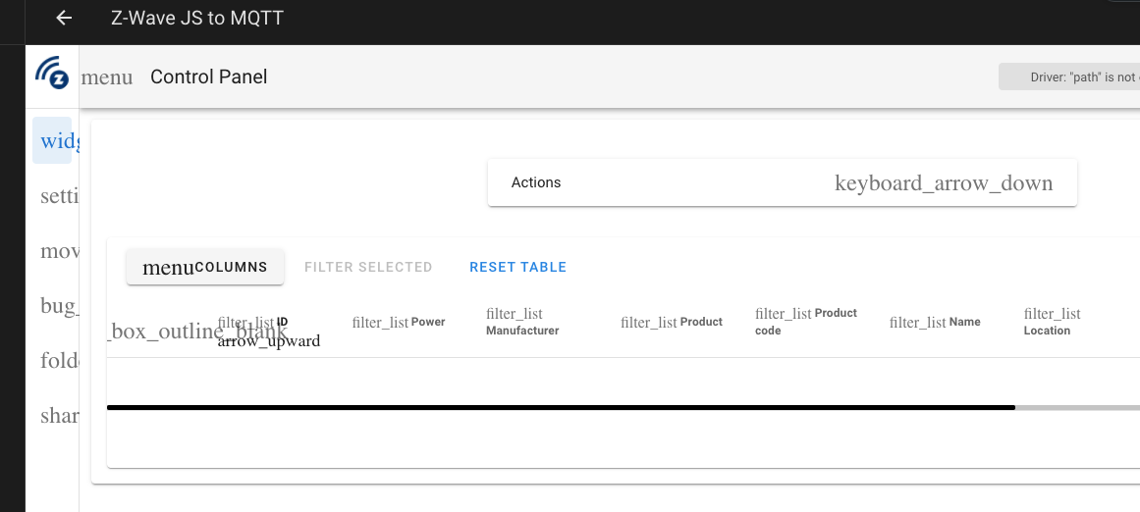Click the Z-Wave logo icon
1140x512 pixels.
coord(52,74)
